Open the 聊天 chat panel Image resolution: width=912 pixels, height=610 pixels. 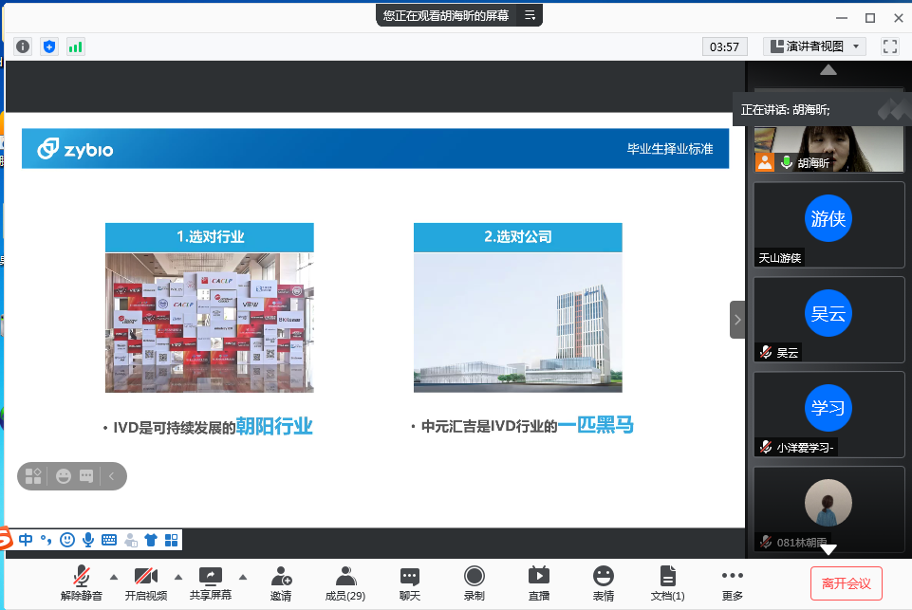click(410, 583)
